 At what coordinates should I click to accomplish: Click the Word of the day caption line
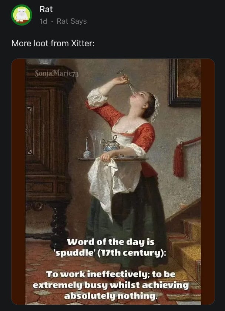click(x=111, y=242)
